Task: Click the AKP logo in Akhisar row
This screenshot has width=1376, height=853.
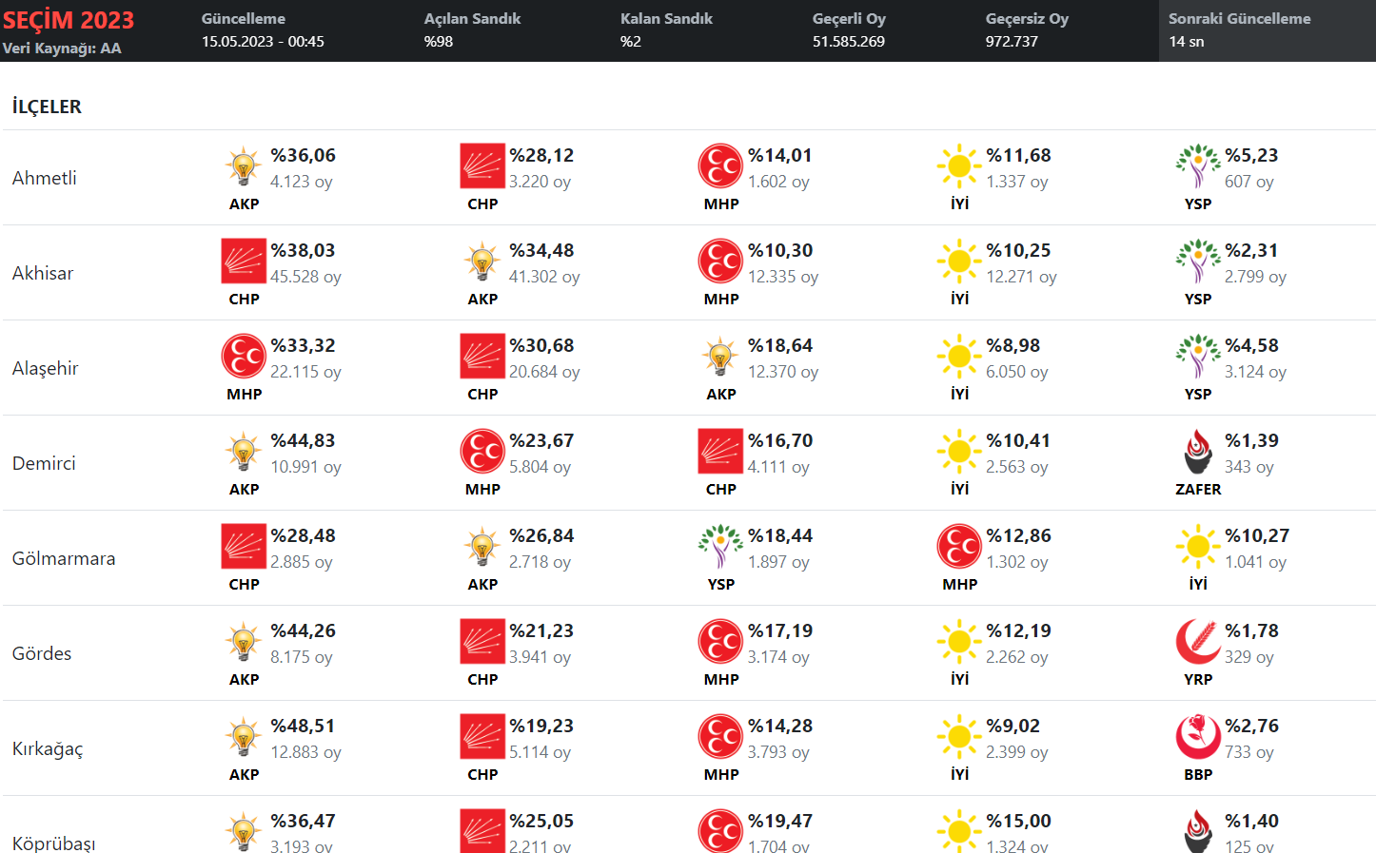Action: point(482,262)
